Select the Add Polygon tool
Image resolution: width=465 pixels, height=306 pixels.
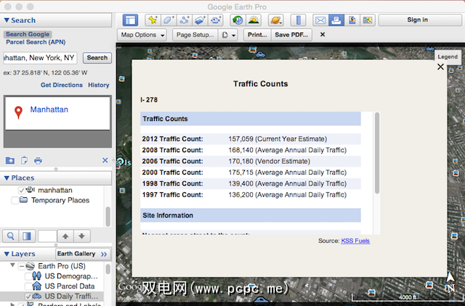pos(169,20)
